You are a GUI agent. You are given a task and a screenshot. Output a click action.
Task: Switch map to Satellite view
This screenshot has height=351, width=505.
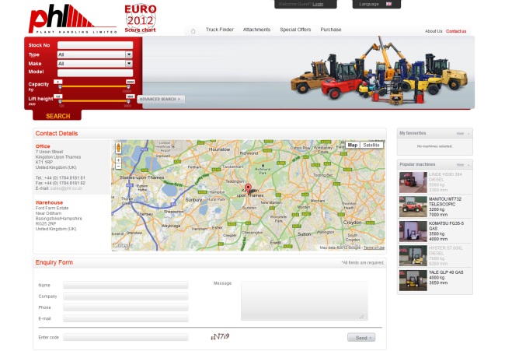point(372,145)
